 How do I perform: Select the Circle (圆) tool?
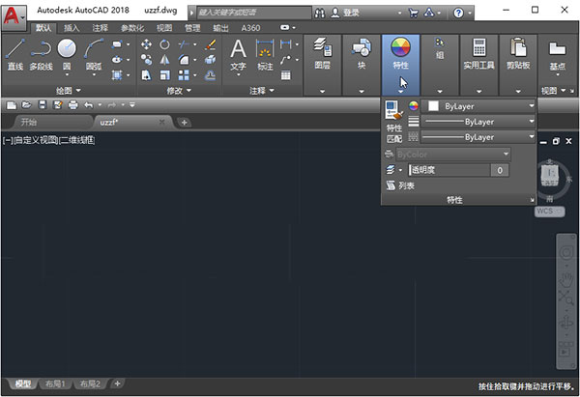(x=67, y=52)
